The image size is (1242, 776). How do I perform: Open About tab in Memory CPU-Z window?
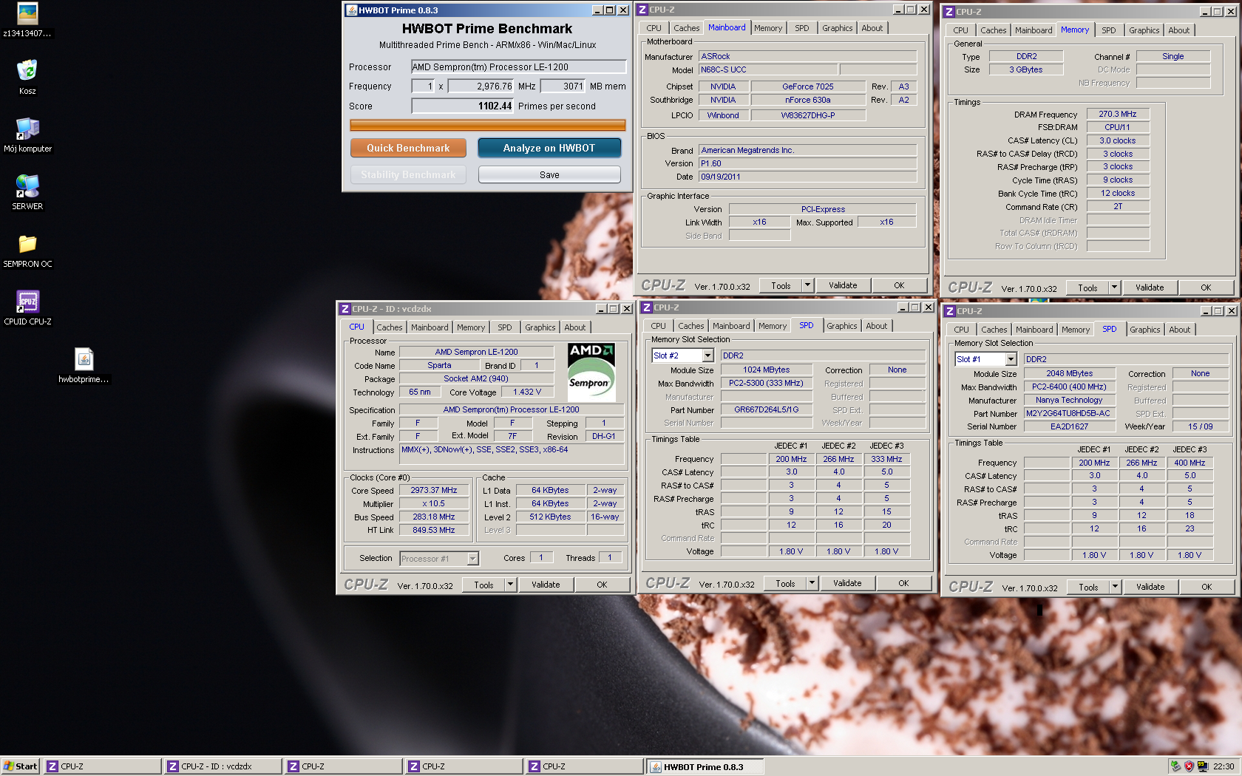pos(1179,30)
